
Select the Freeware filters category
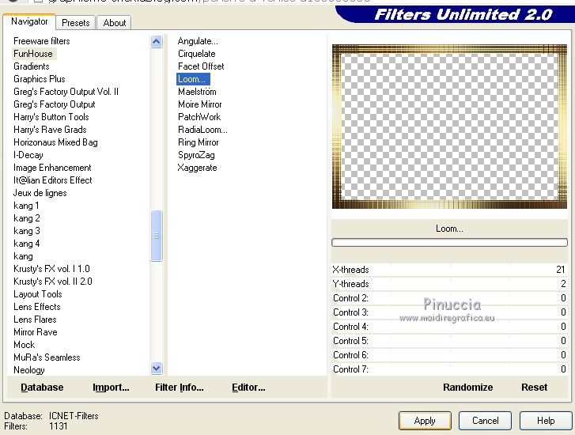[x=41, y=41]
